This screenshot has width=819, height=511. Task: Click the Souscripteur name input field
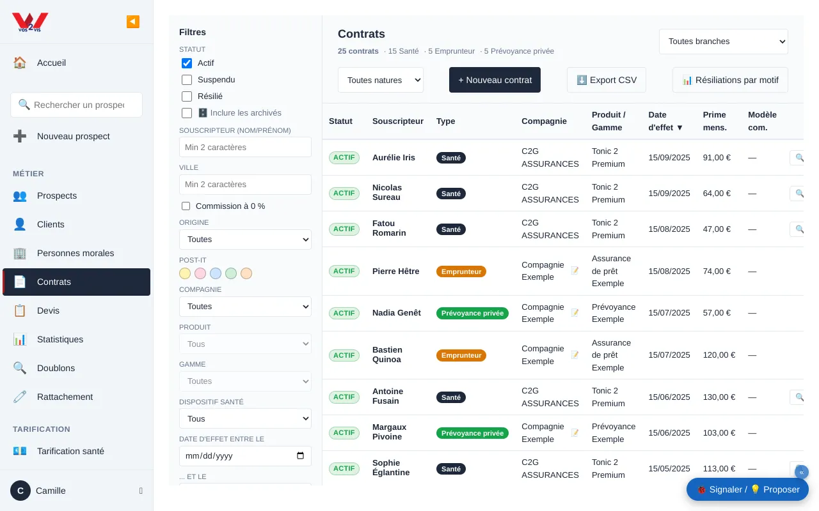tap(245, 147)
